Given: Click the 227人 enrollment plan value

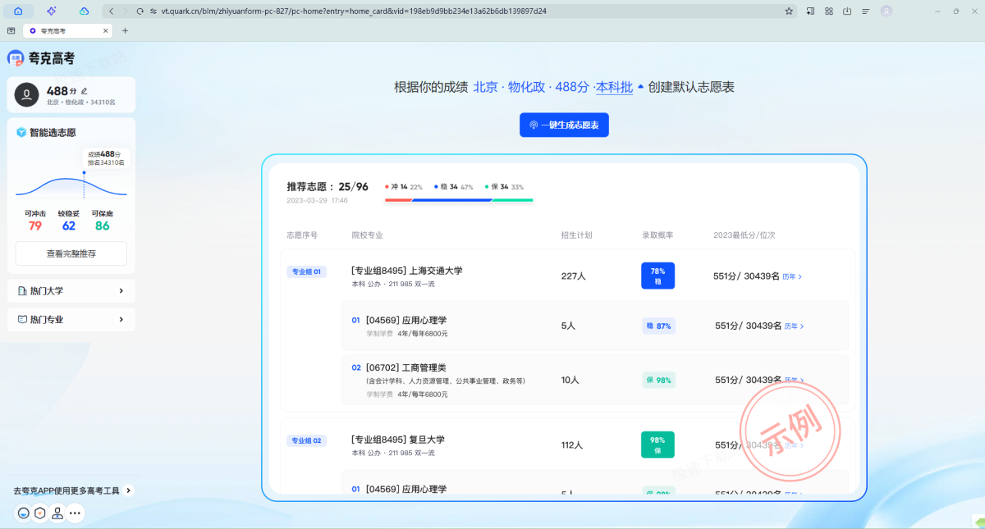Looking at the screenshot, I should point(573,276).
